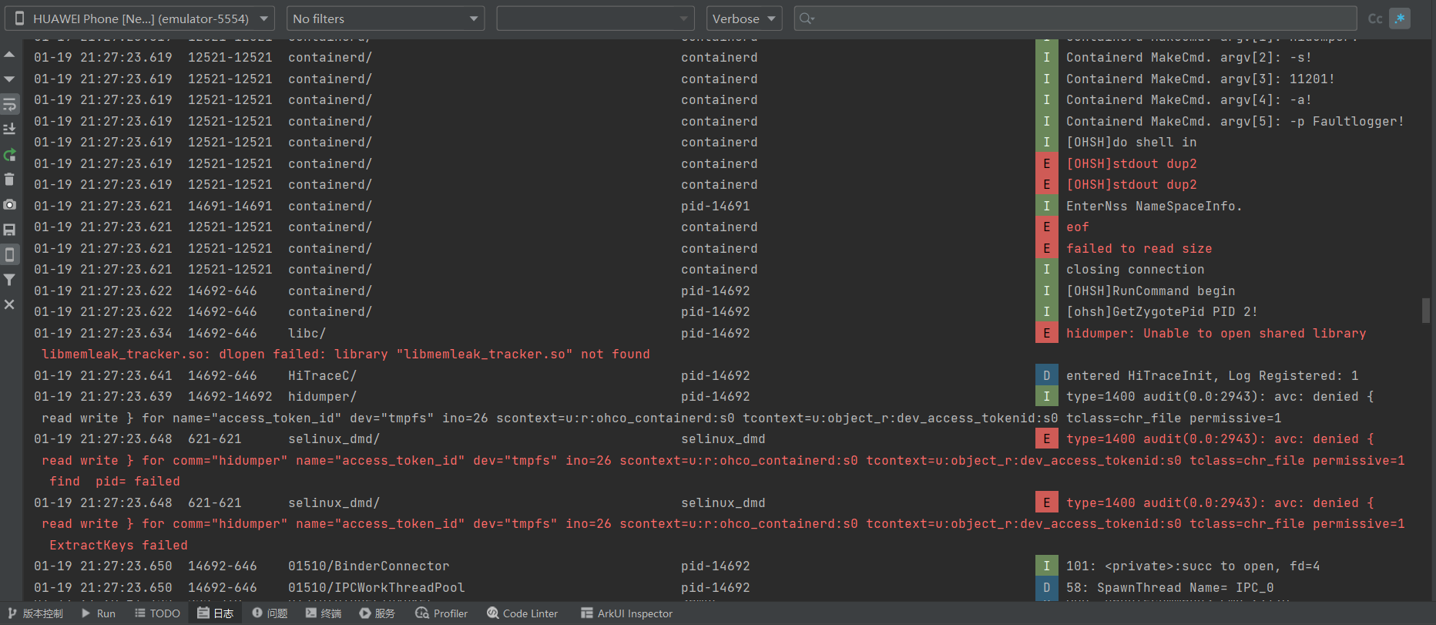Click the down arrow in the log sidebar

click(9, 79)
